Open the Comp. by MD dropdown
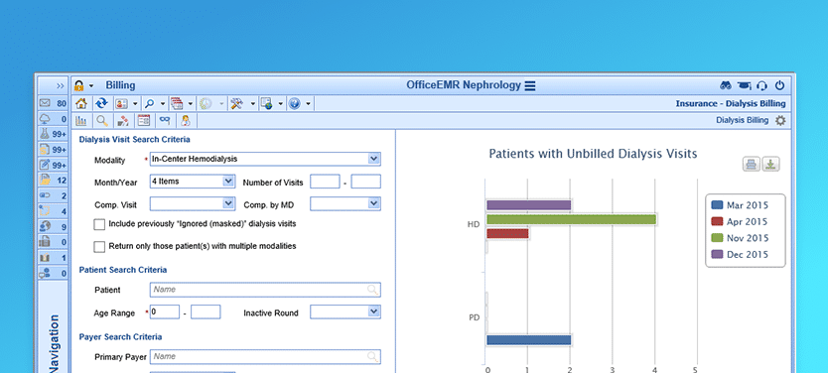Screen dimensions: 828x373 (374, 203)
